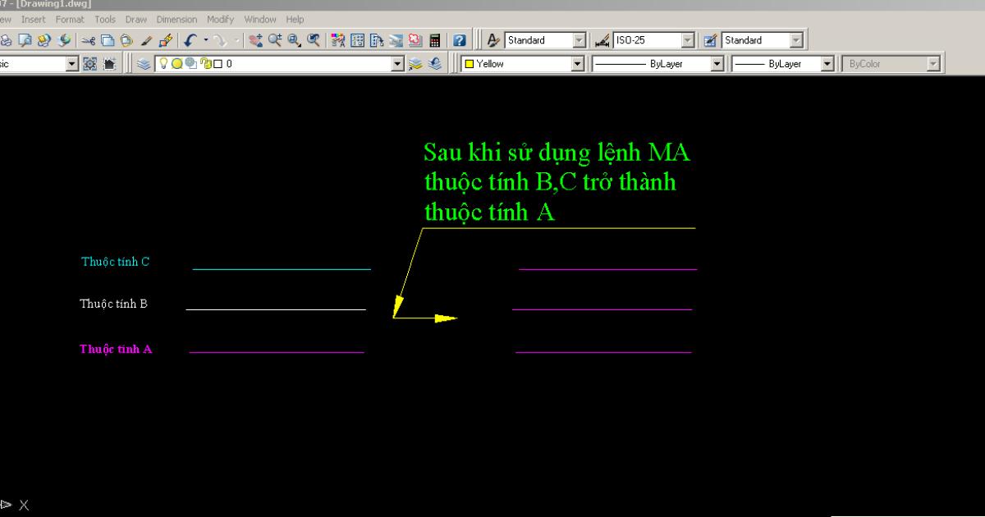Screen dimensions: 985x517
Task: Open the Yellow color control dropdown
Action: [x=577, y=63]
